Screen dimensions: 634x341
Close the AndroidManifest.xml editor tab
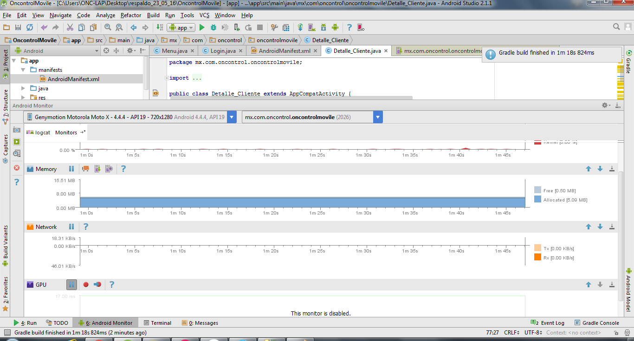[316, 51]
